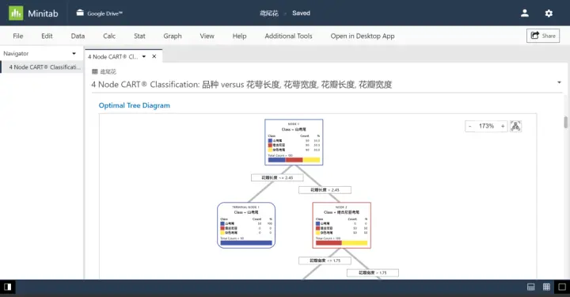Select 4 Node CART Classification in Navigator

[x=43, y=67]
